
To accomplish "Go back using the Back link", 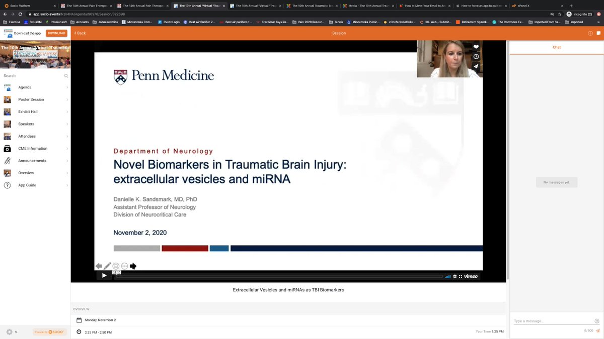I will click(x=80, y=33).
